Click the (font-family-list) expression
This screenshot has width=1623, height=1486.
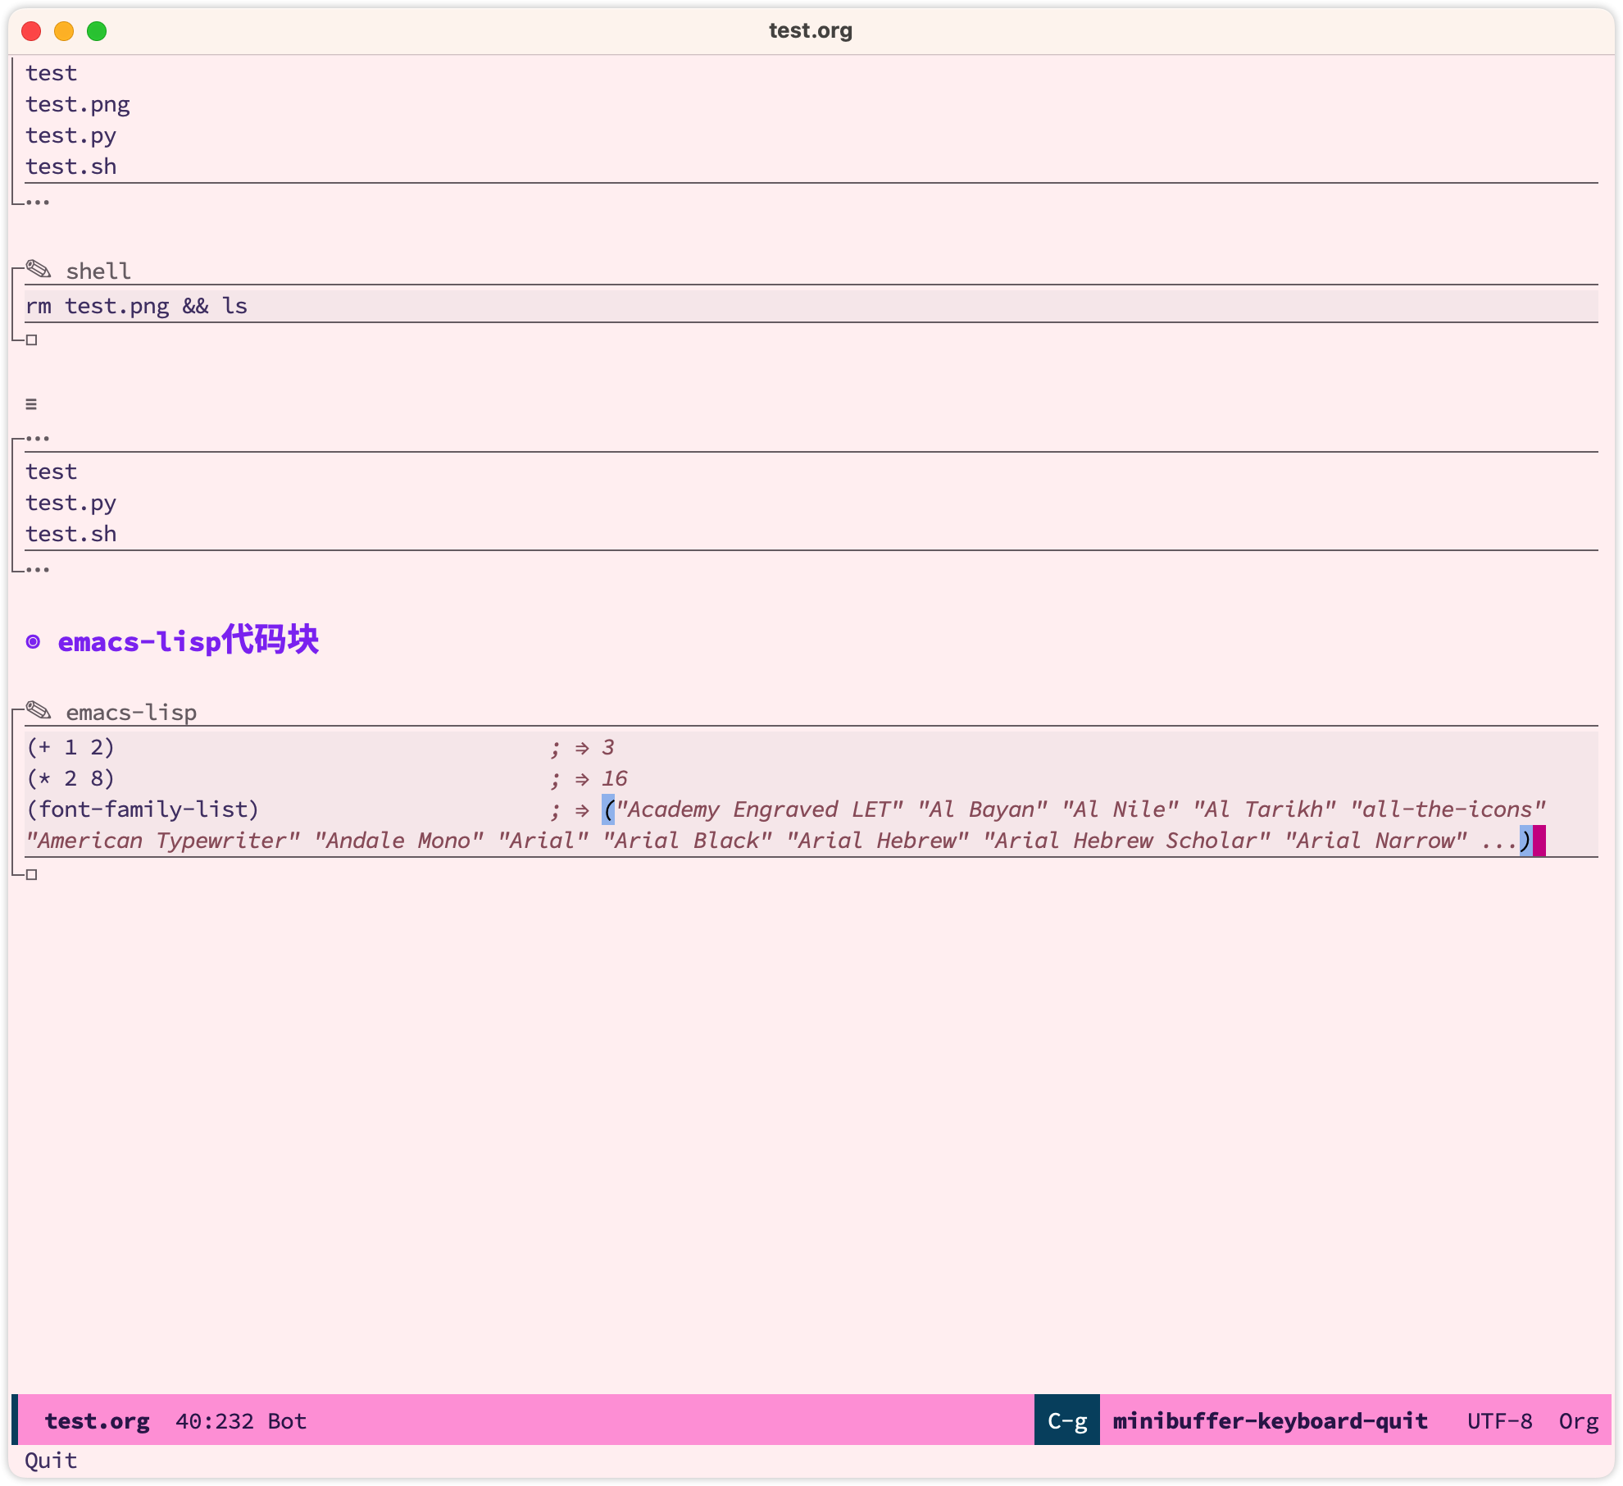click(143, 809)
